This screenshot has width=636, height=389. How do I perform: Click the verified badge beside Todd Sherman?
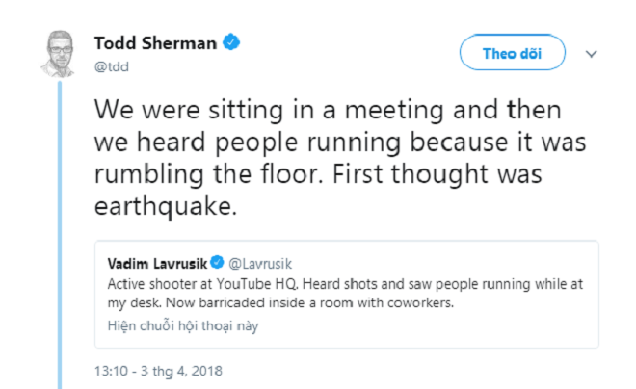coord(232,43)
